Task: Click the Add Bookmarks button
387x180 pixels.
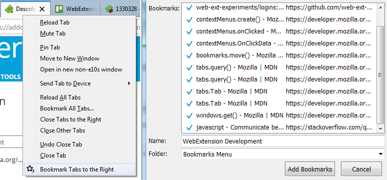Action: click(310, 169)
